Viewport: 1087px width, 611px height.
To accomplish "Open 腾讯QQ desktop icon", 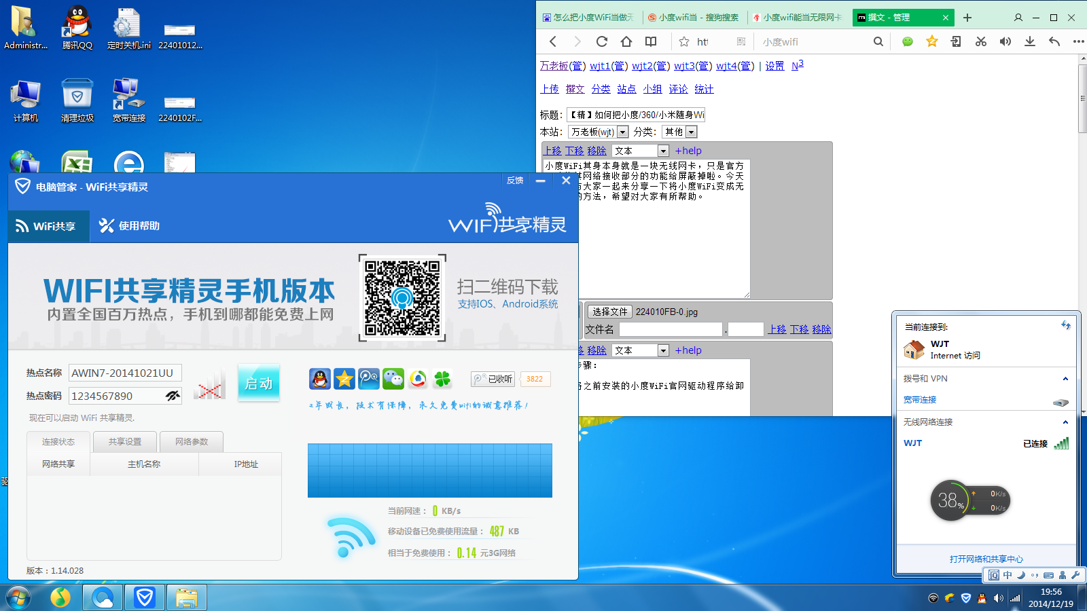I will point(77,27).
